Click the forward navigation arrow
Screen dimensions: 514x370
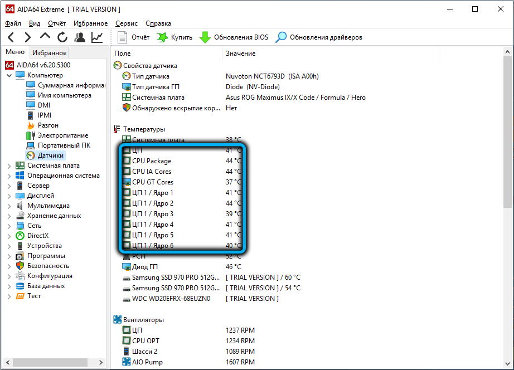[27, 37]
